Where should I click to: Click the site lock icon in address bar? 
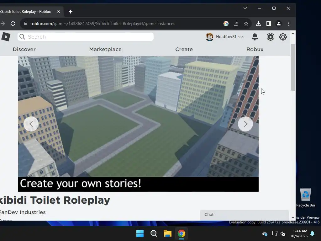25,24
